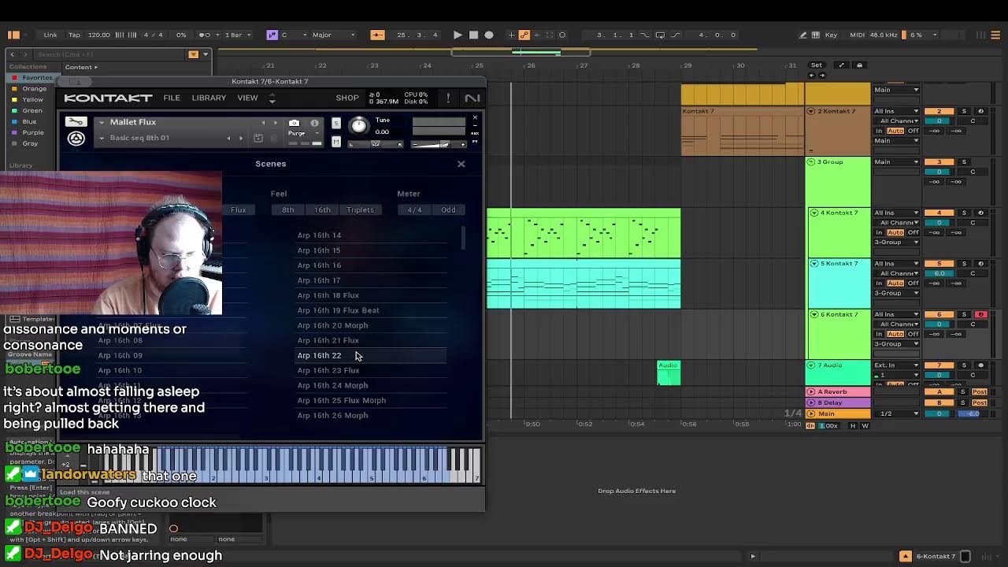Open the Mallet Flux instrument dropdown arrow
This screenshot has height=567, width=1008.
(x=102, y=123)
